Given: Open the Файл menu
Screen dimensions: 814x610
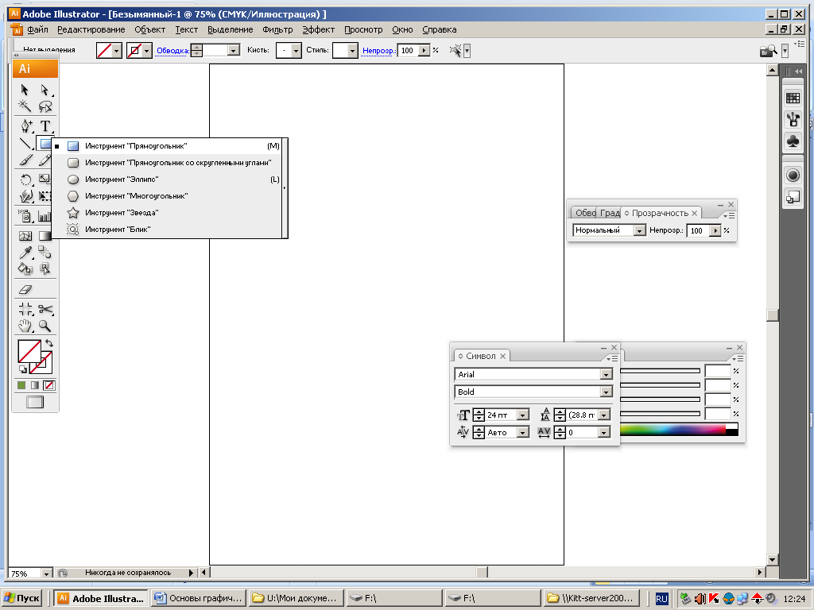Looking at the screenshot, I should click(x=37, y=29).
